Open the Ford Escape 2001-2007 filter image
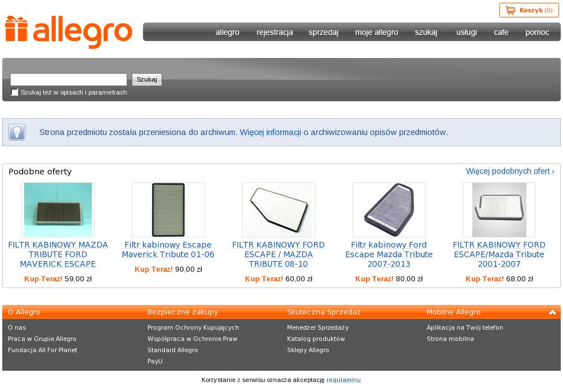This screenshot has height=391, width=563. pyautogui.click(x=499, y=209)
